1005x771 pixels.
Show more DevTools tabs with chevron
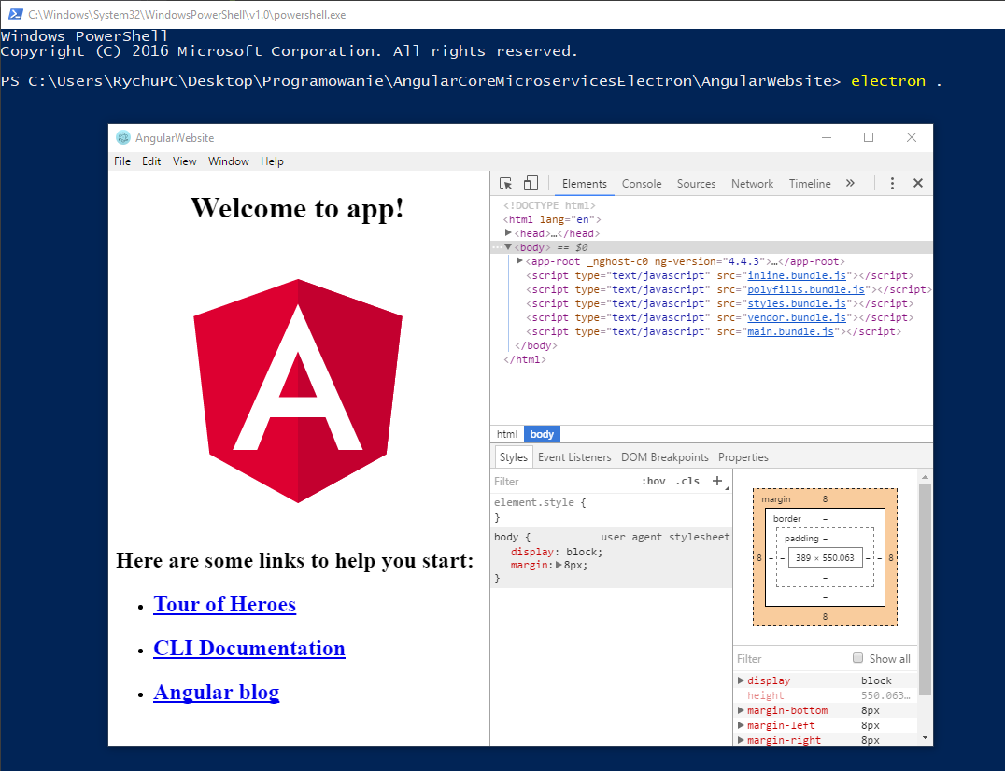point(850,184)
